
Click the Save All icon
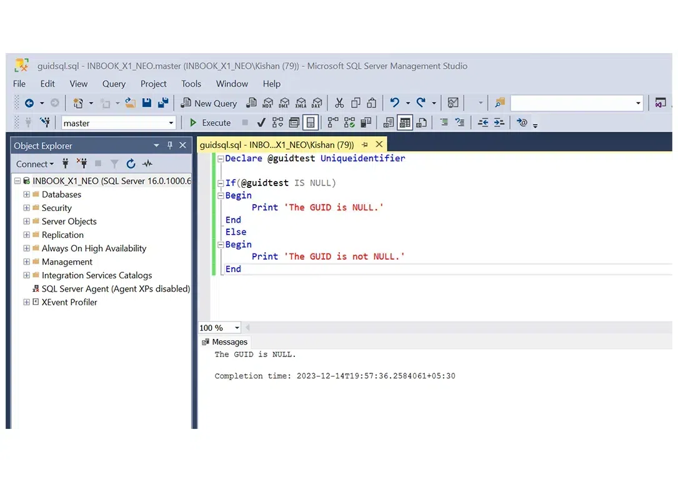(x=163, y=103)
